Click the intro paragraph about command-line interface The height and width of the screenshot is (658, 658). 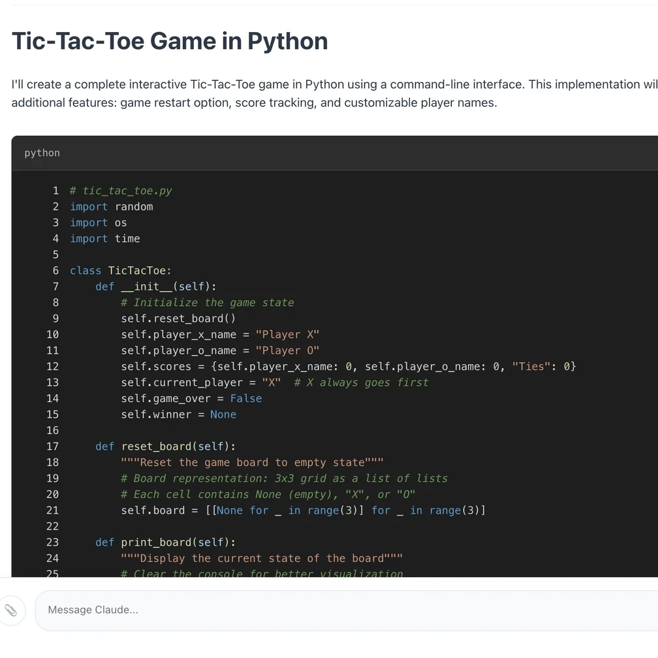point(326,93)
